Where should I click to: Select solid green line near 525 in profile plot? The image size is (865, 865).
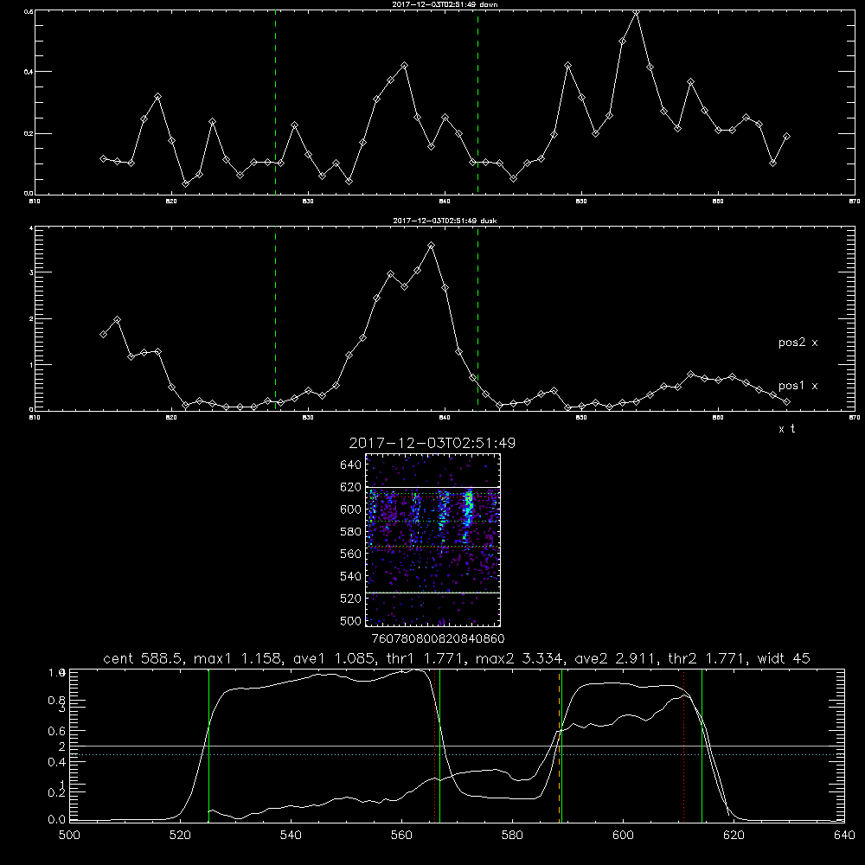point(208,746)
